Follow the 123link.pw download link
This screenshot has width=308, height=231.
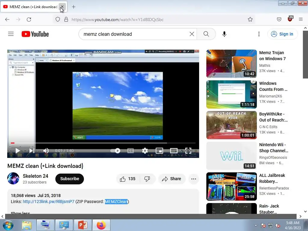point(48,202)
